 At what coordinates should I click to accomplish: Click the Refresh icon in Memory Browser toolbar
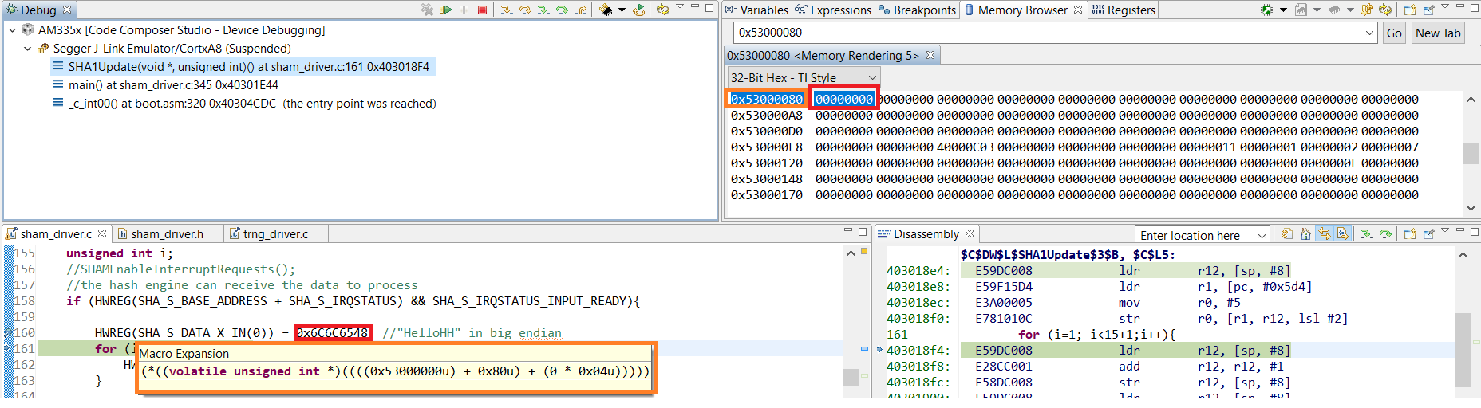pos(1385,10)
